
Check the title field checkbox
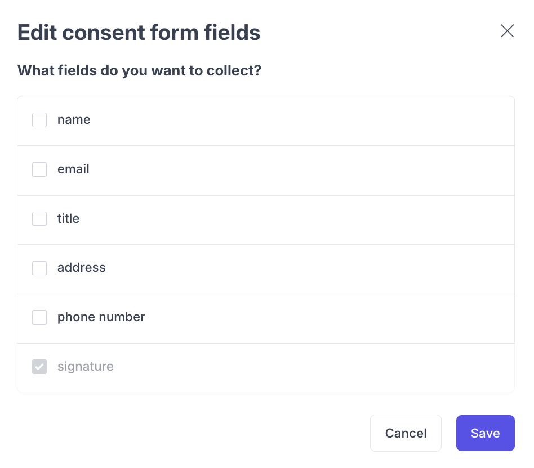click(39, 218)
